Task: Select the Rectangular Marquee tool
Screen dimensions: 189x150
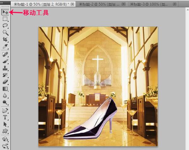Action: click(x=5, y=19)
